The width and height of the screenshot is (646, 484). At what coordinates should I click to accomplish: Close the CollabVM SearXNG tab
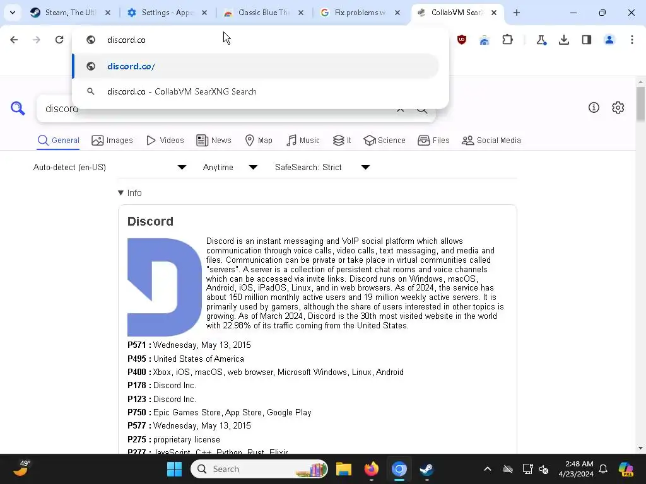494,13
